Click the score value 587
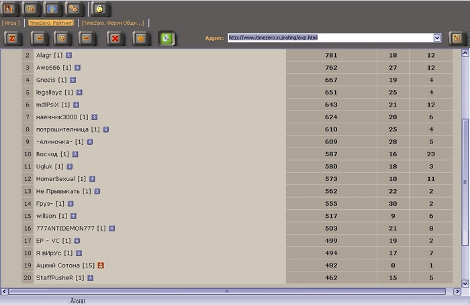The image size is (470, 305). 331,154
